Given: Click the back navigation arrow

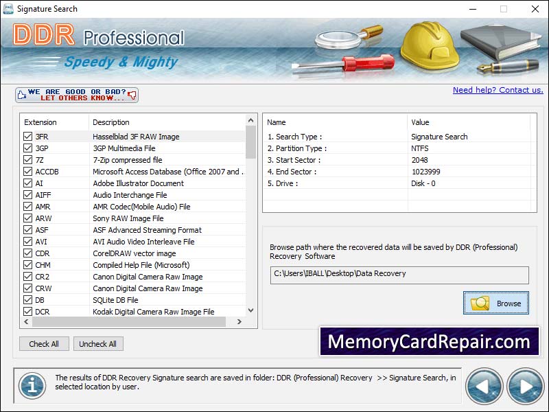Looking at the screenshot, I should click(x=484, y=386).
